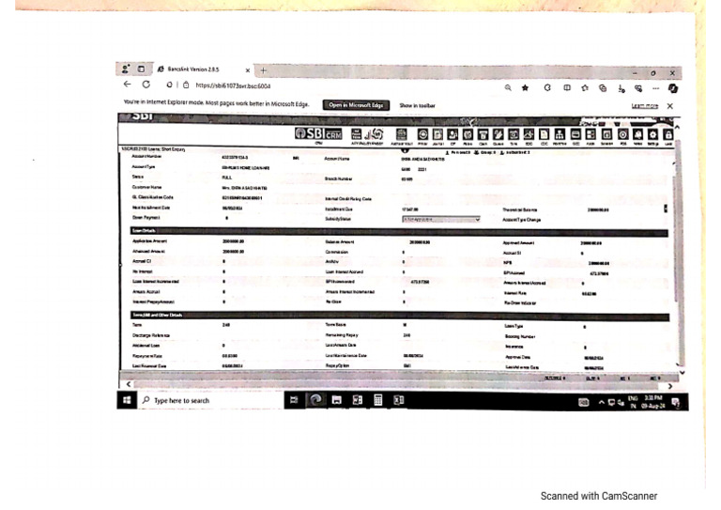Lock the Bancslink session with Lock icon
The height and width of the screenshot is (510, 721).
point(668,134)
